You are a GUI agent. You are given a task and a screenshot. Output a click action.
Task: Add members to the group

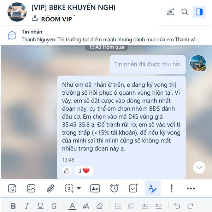(x=171, y=12)
